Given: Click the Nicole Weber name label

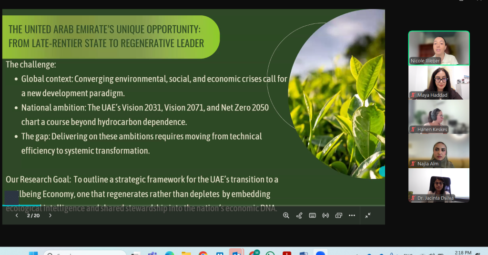Looking at the screenshot, I should (x=425, y=61).
